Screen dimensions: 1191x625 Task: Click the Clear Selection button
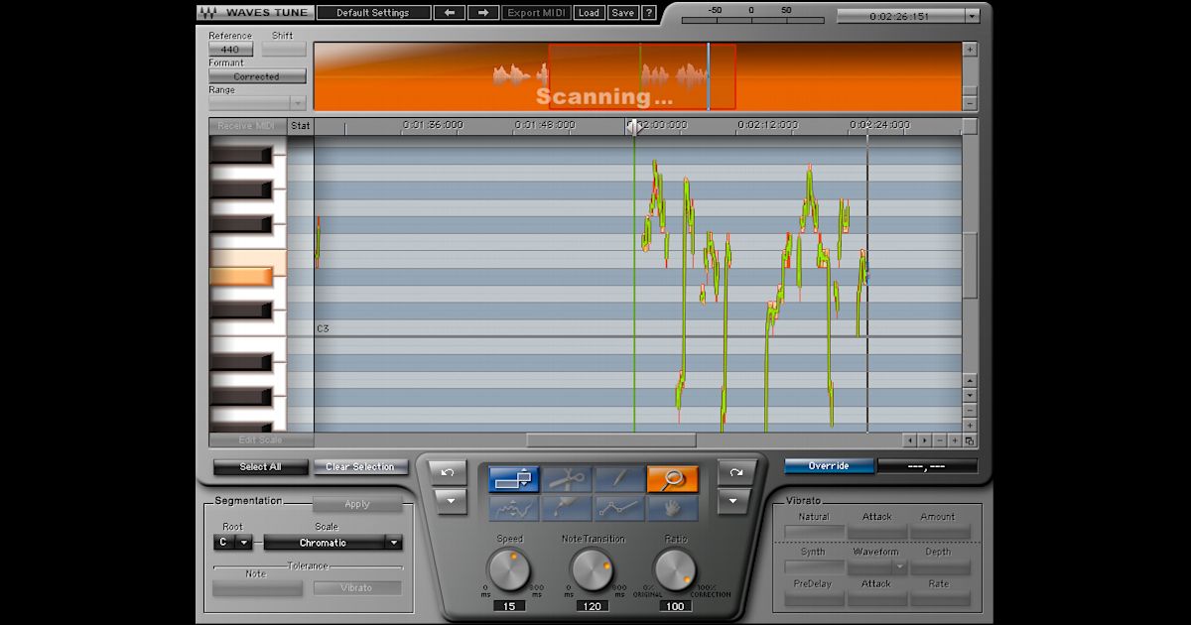[x=361, y=466]
